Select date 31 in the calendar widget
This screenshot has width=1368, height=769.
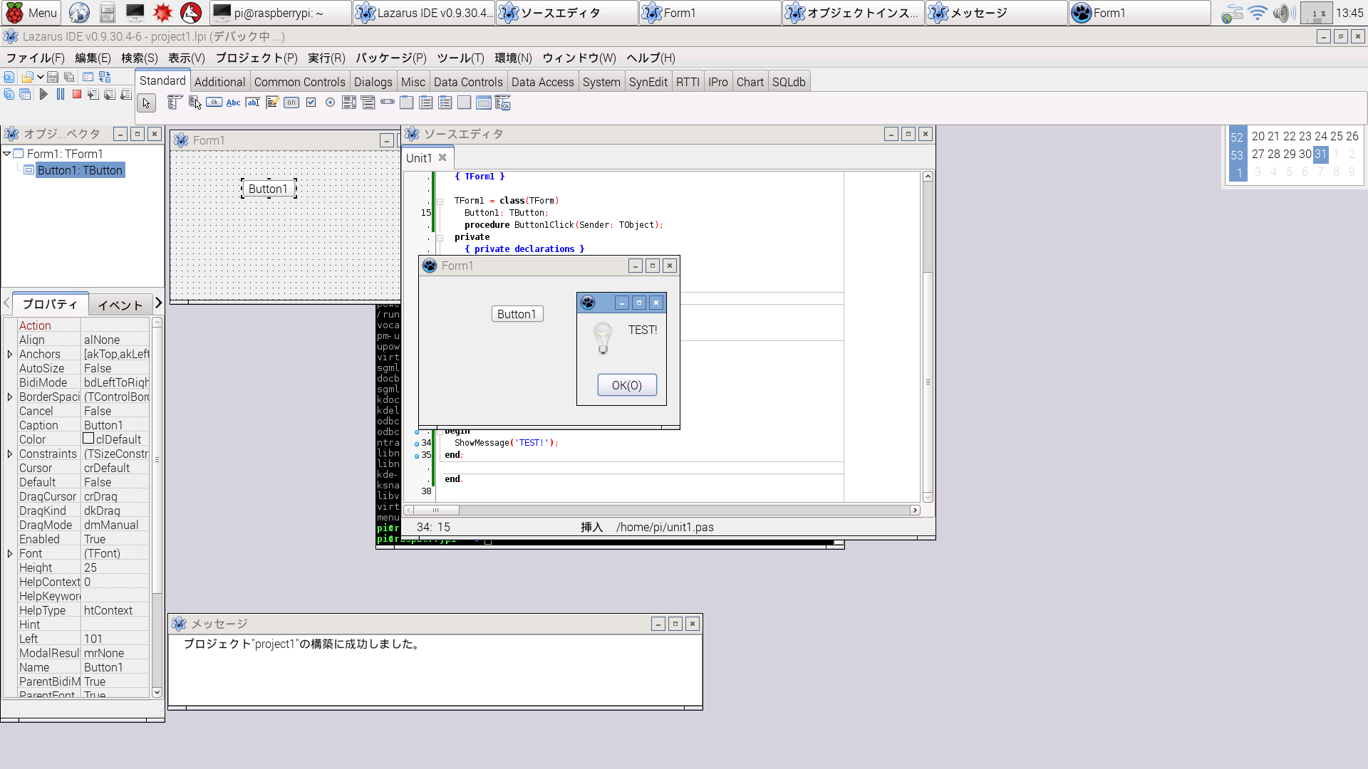pos(1320,154)
